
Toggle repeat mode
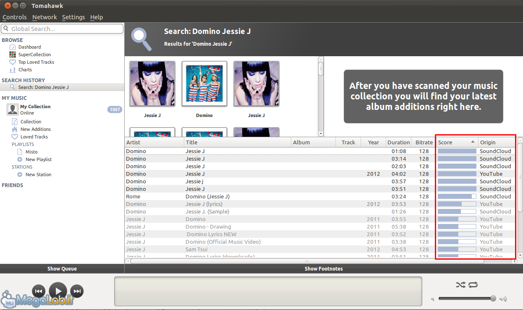473,285
